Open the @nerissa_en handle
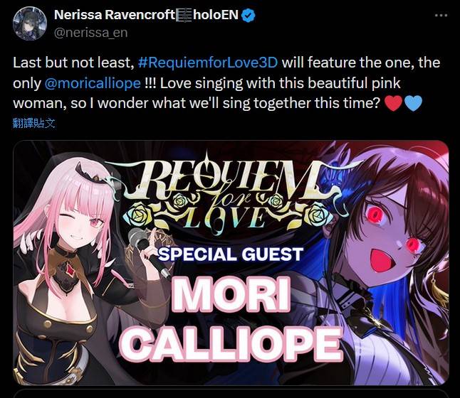Viewport: 460px width, 398px height. [91, 33]
